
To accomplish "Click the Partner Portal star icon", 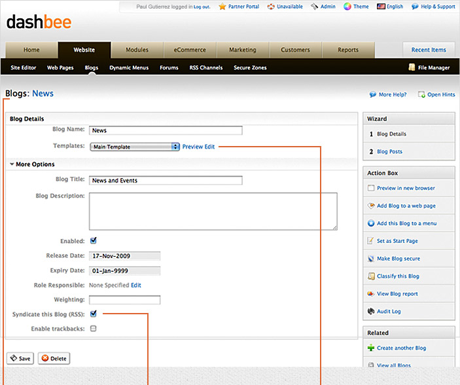I will point(222,7).
